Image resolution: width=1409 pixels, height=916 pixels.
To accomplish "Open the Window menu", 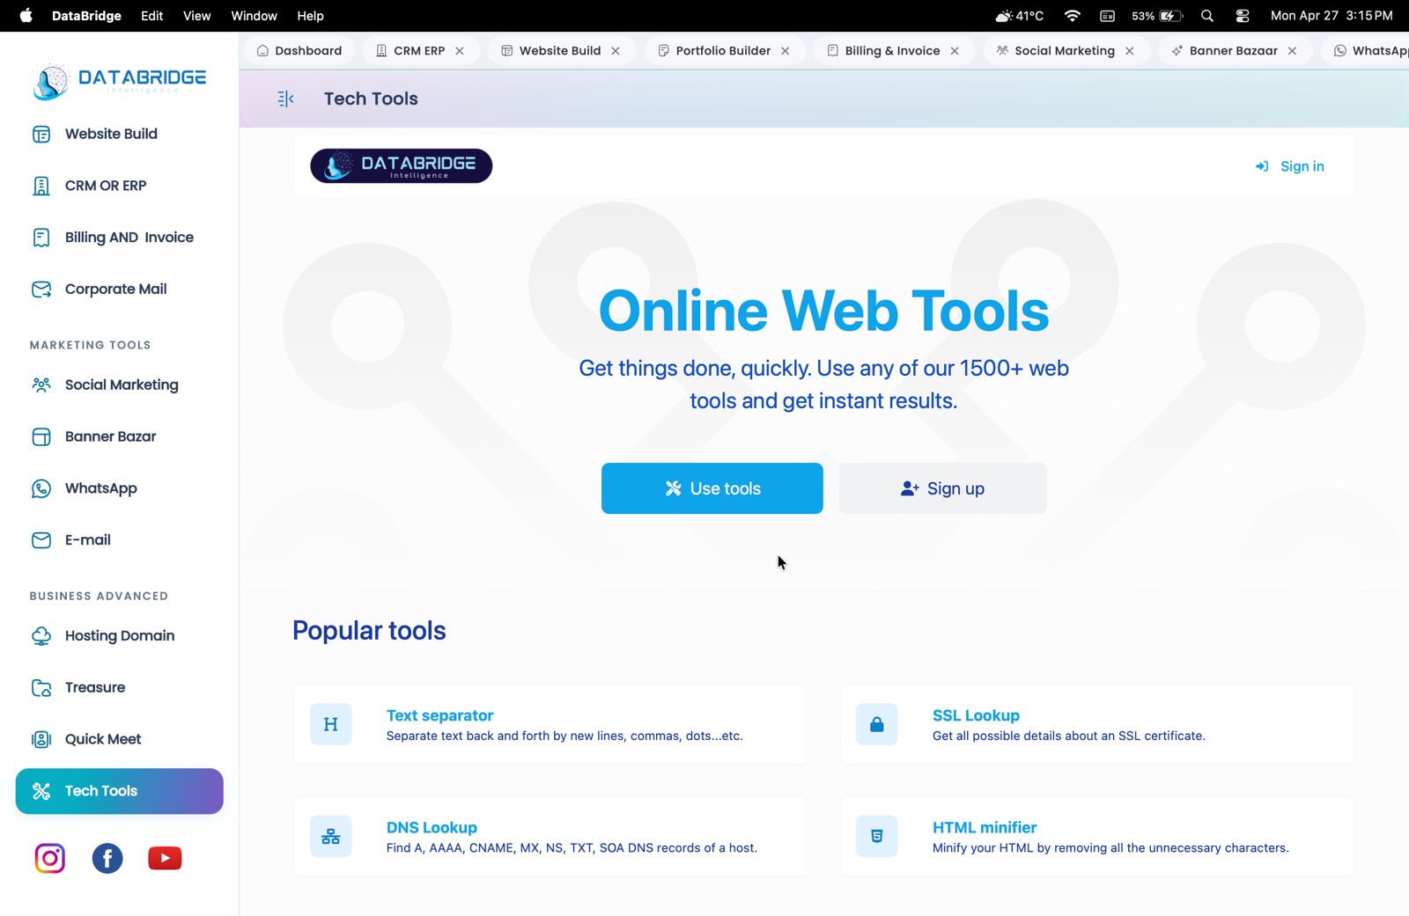I will 254,16.
